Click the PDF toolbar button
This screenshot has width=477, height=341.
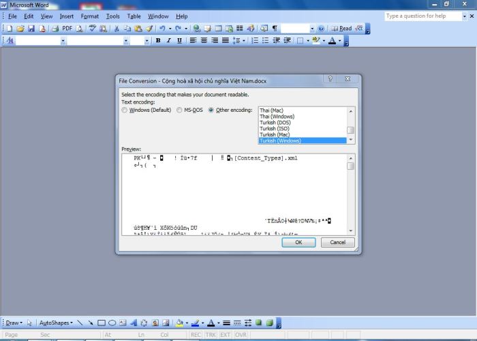[x=67, y=29]
